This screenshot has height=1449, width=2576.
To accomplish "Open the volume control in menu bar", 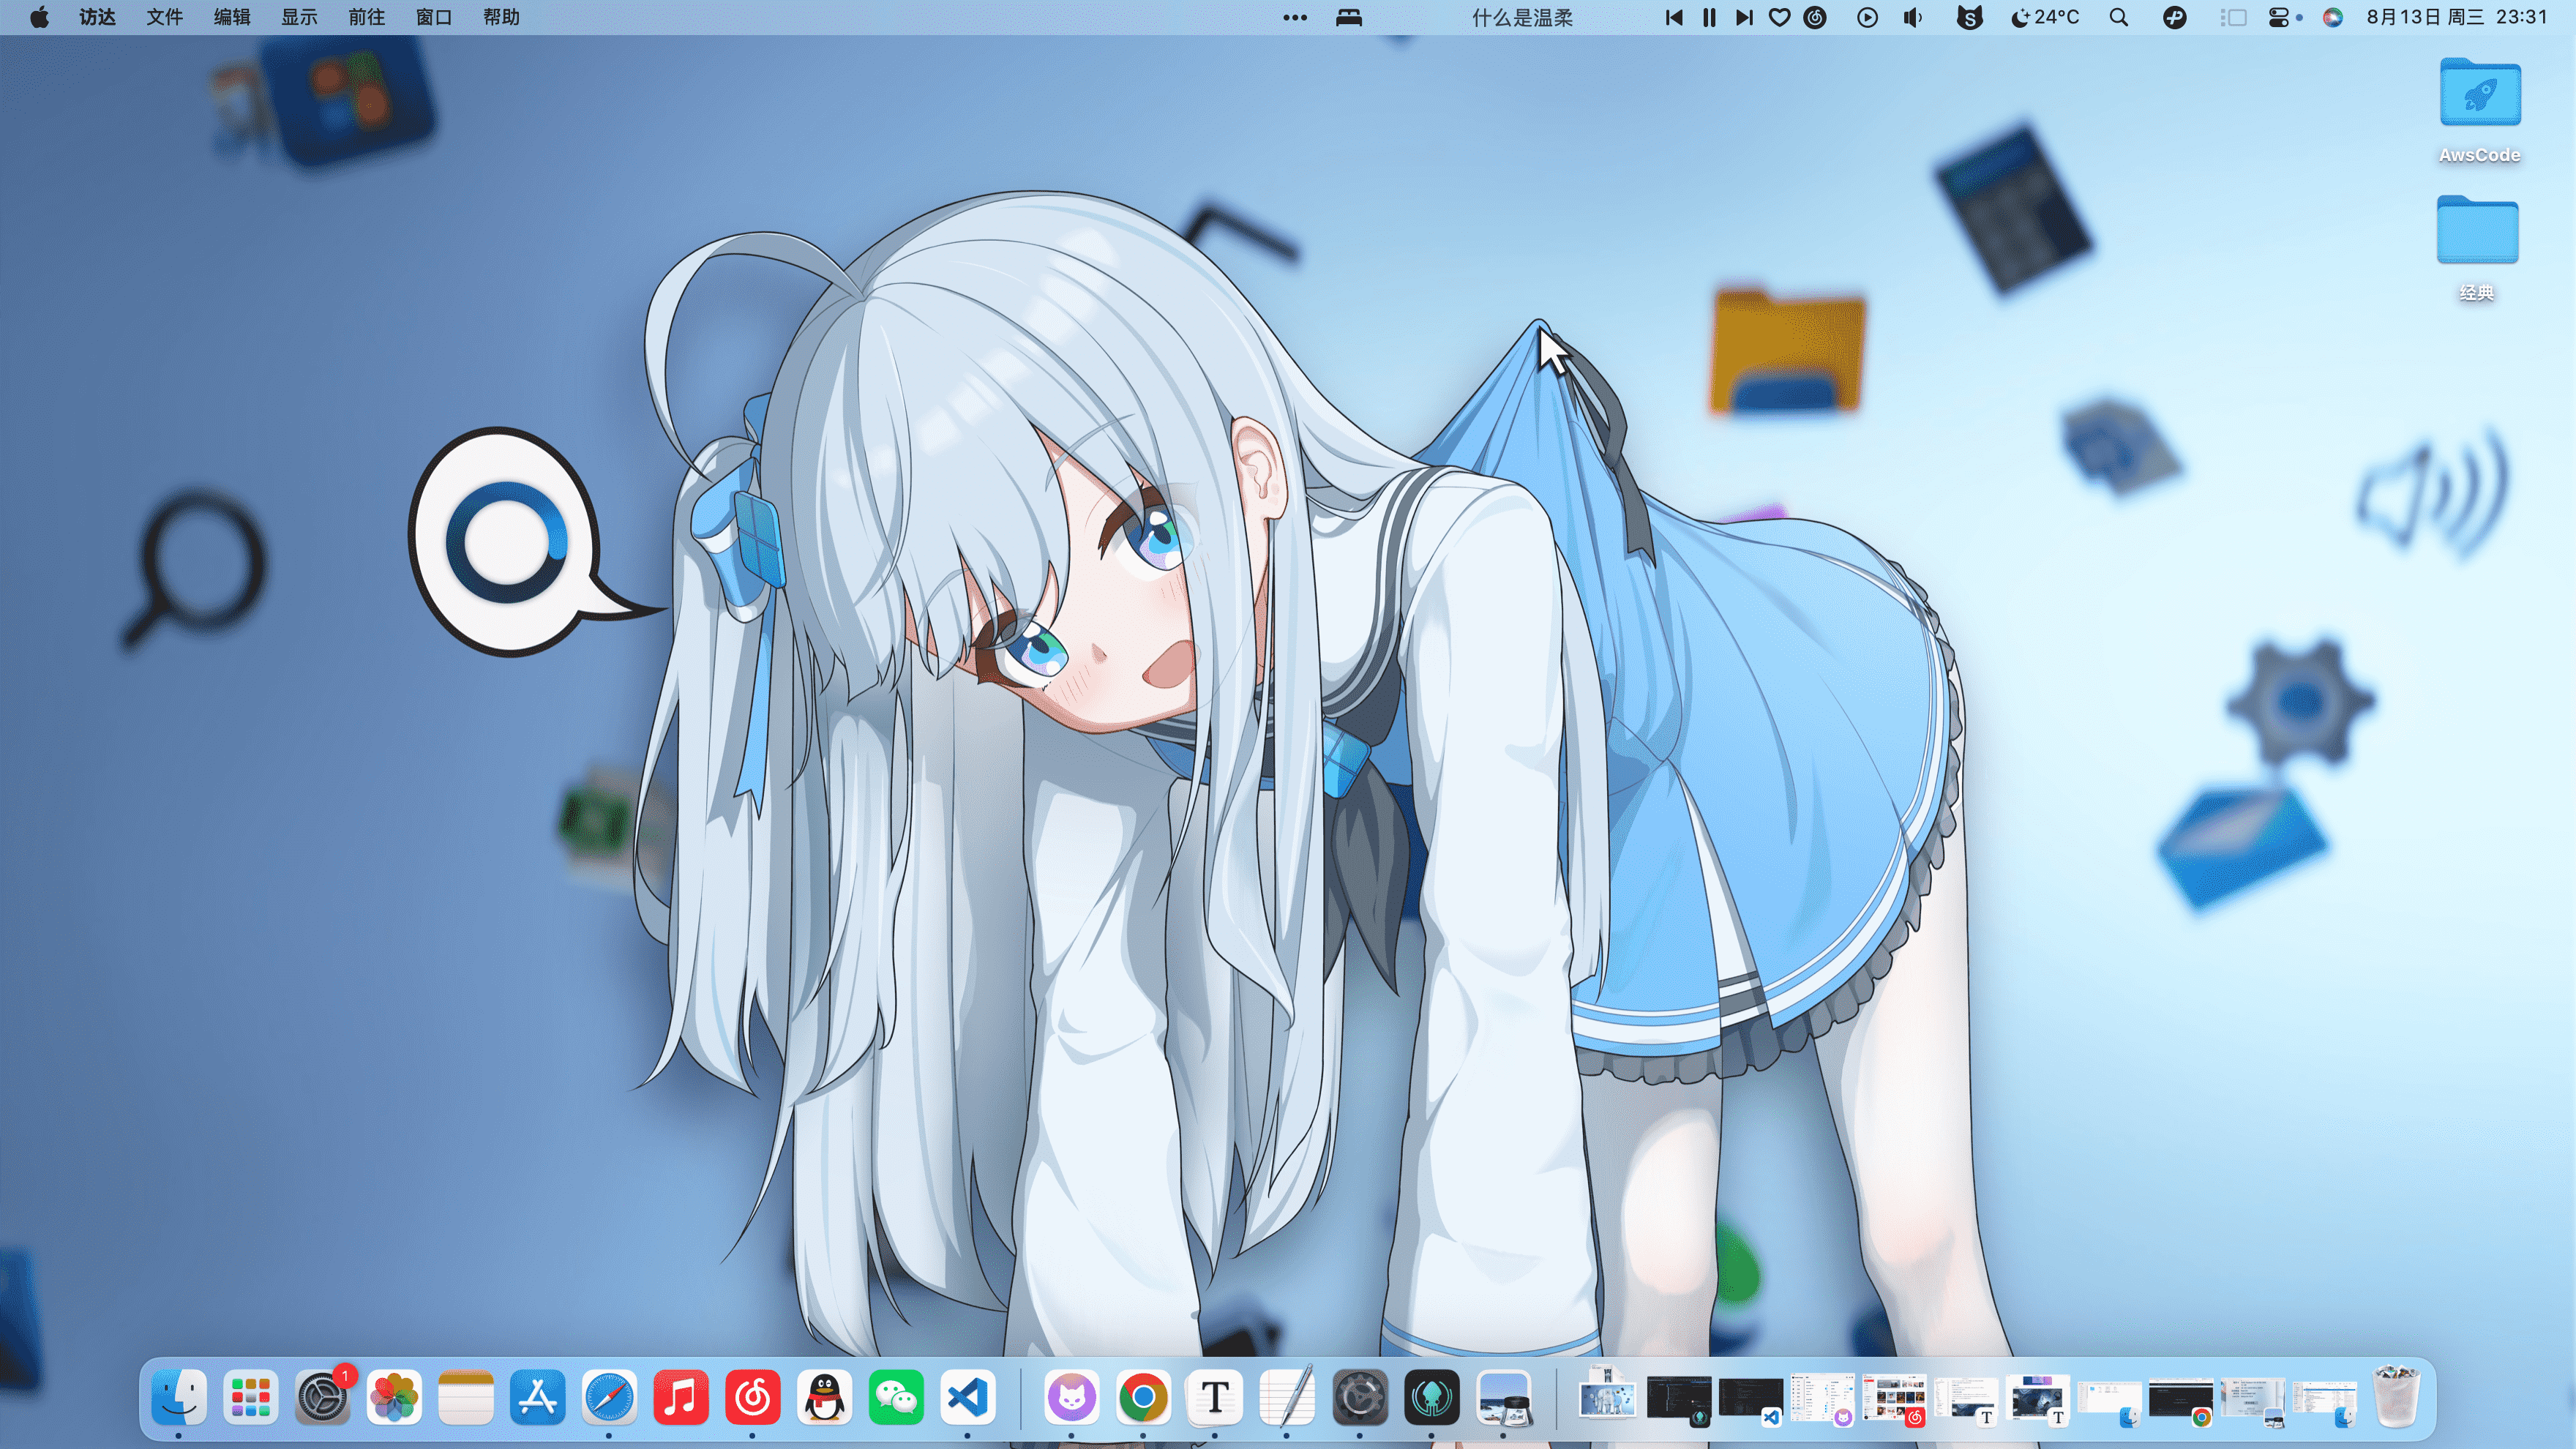I will pyautogui.click(x=1912, y=17).
